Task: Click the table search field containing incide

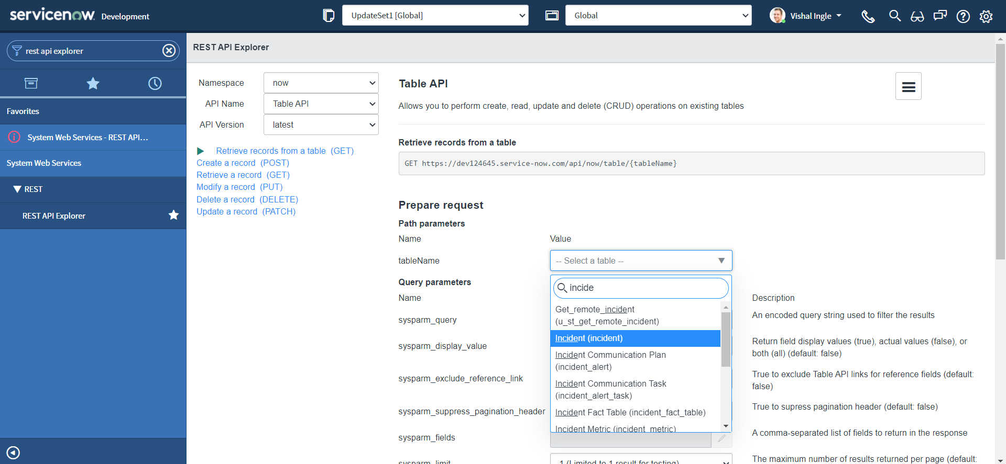Action: pyautogui.click(x=641, y=288)
